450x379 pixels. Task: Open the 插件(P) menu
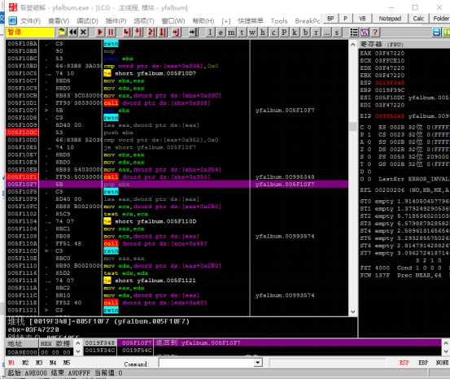pyautogui.click(x=116, y=21)
